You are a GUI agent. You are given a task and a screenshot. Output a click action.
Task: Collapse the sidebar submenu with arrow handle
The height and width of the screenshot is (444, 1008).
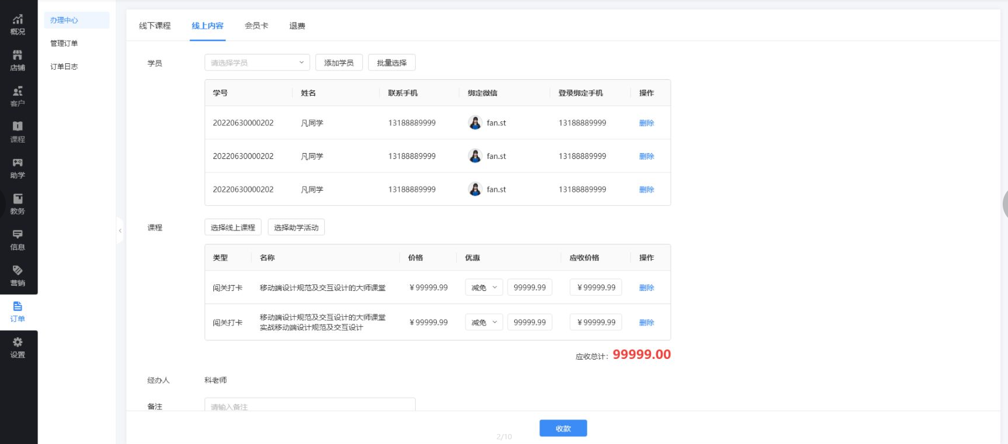coord(120,231)
